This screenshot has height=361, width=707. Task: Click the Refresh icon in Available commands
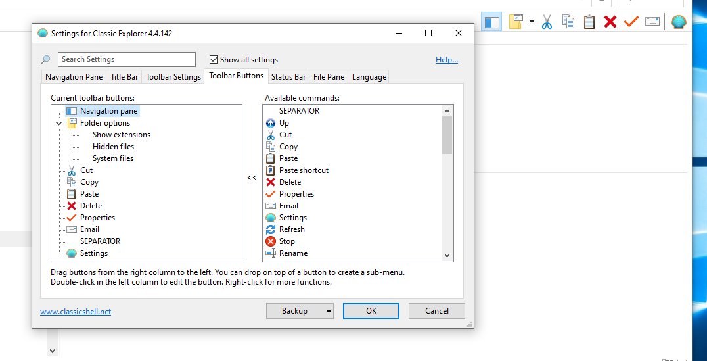(x=271, y=229)
